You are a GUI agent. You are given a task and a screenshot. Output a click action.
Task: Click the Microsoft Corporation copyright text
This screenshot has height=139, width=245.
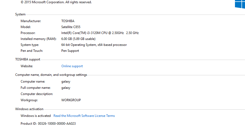56,2
